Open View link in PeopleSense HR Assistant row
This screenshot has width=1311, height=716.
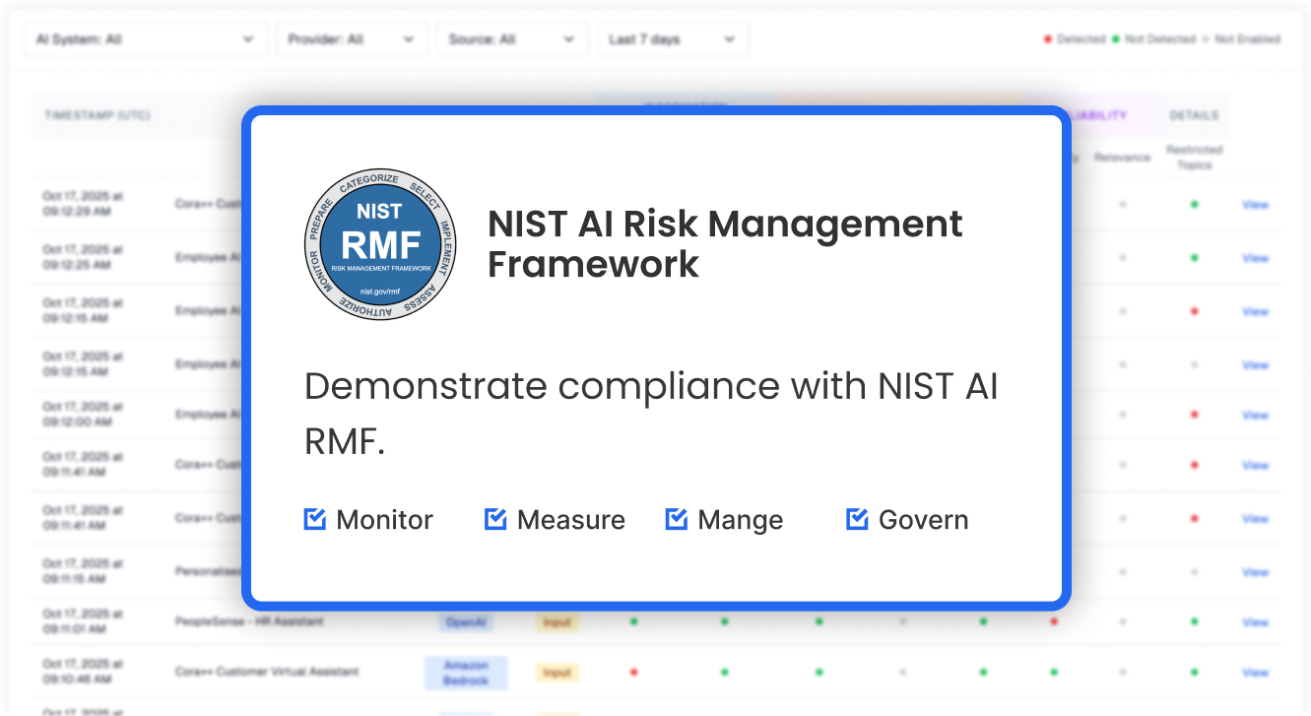point(1255,622)
